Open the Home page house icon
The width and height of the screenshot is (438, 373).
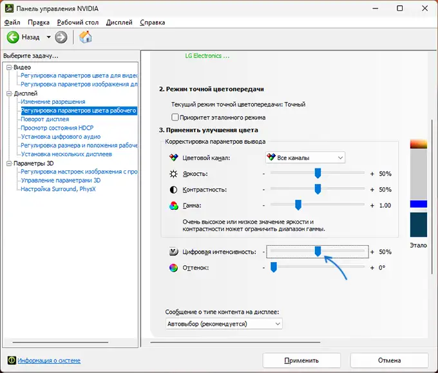(x=85, y=37)
